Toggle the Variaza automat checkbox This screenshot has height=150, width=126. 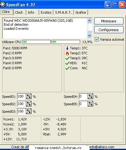97,39
